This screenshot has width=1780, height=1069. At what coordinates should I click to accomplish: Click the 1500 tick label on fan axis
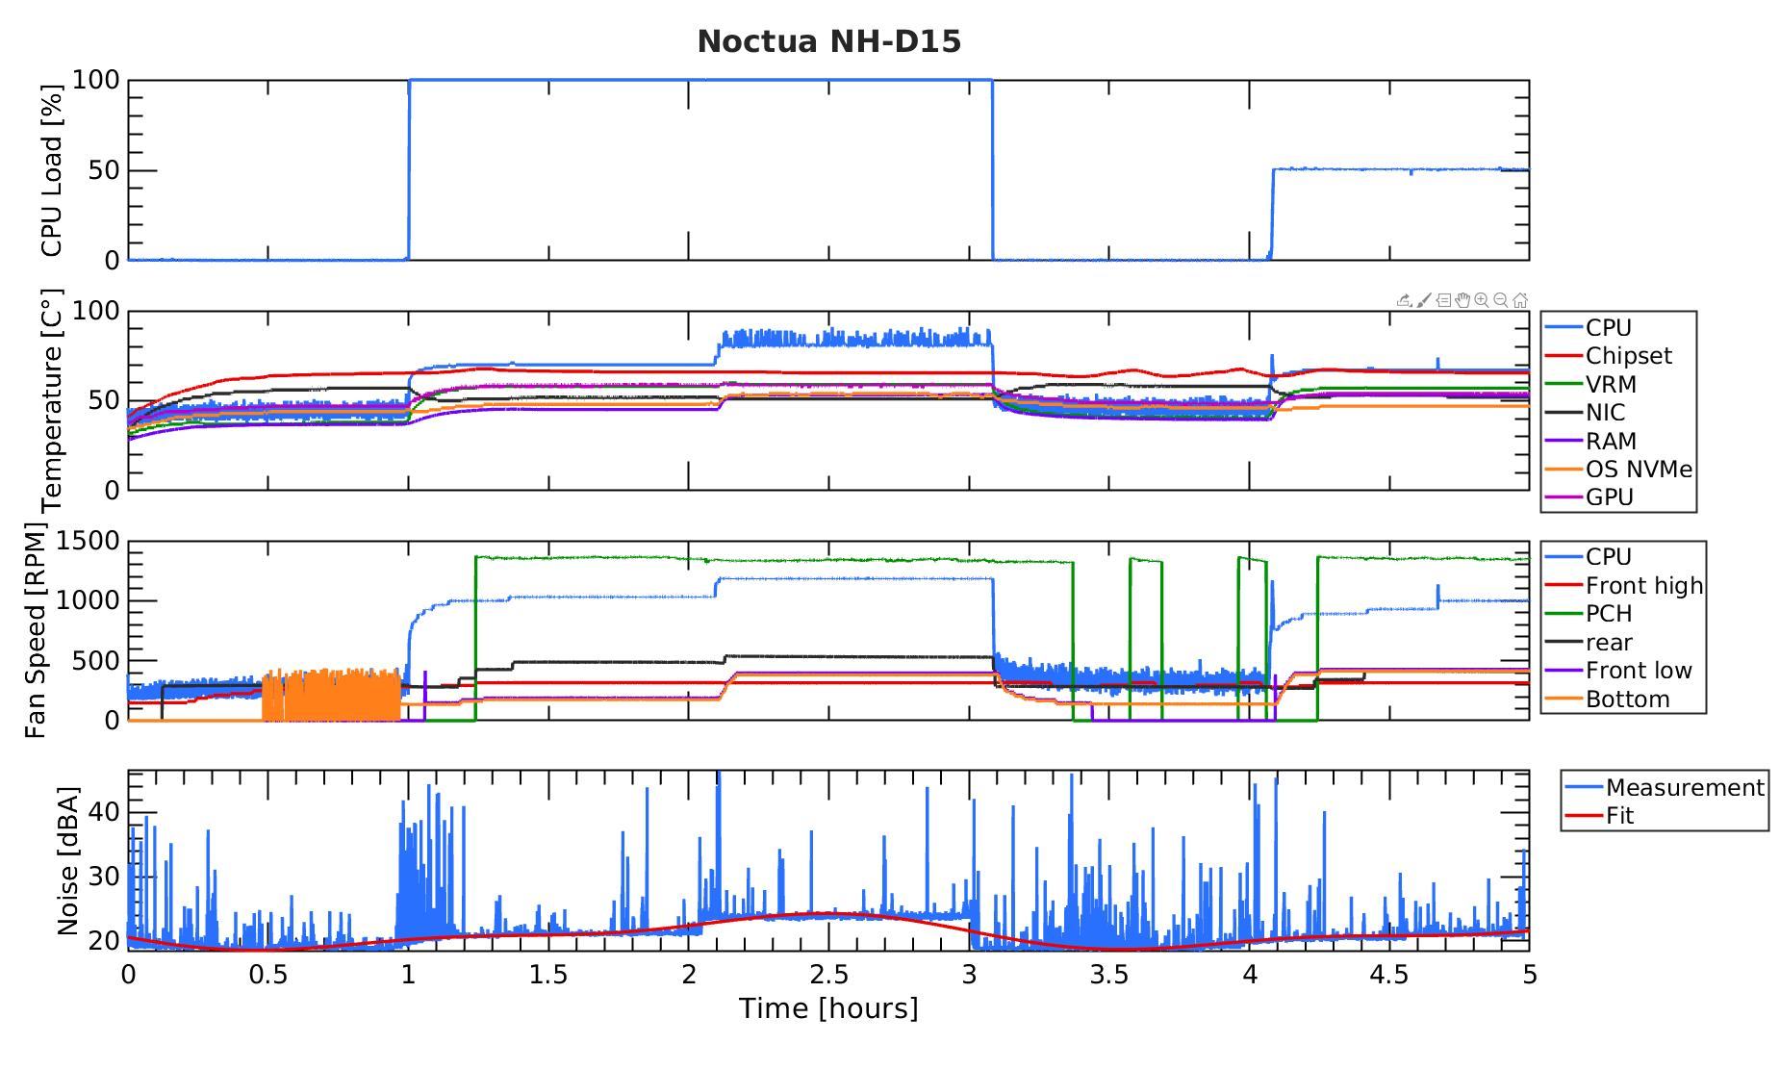(89, 541)
